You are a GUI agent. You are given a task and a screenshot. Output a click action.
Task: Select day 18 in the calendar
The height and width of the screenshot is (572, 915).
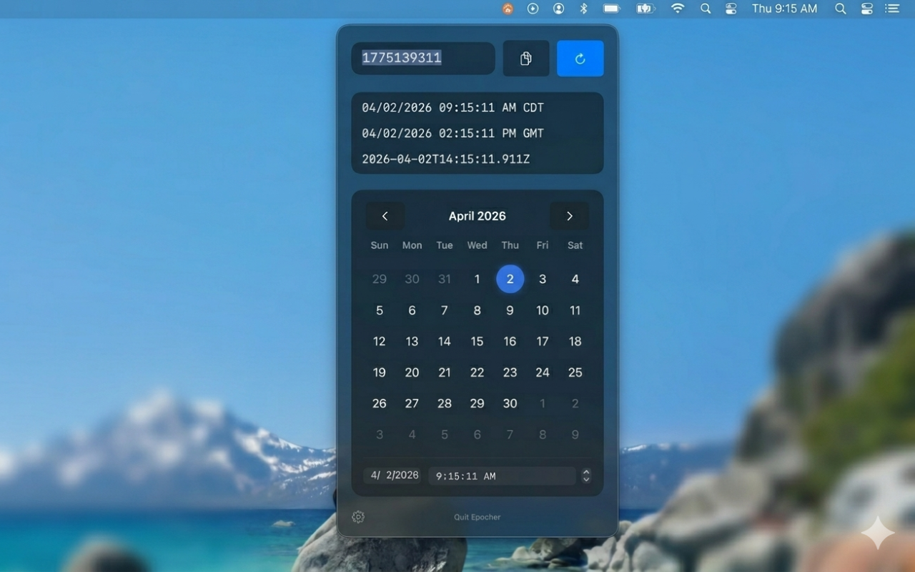[575, 342]
